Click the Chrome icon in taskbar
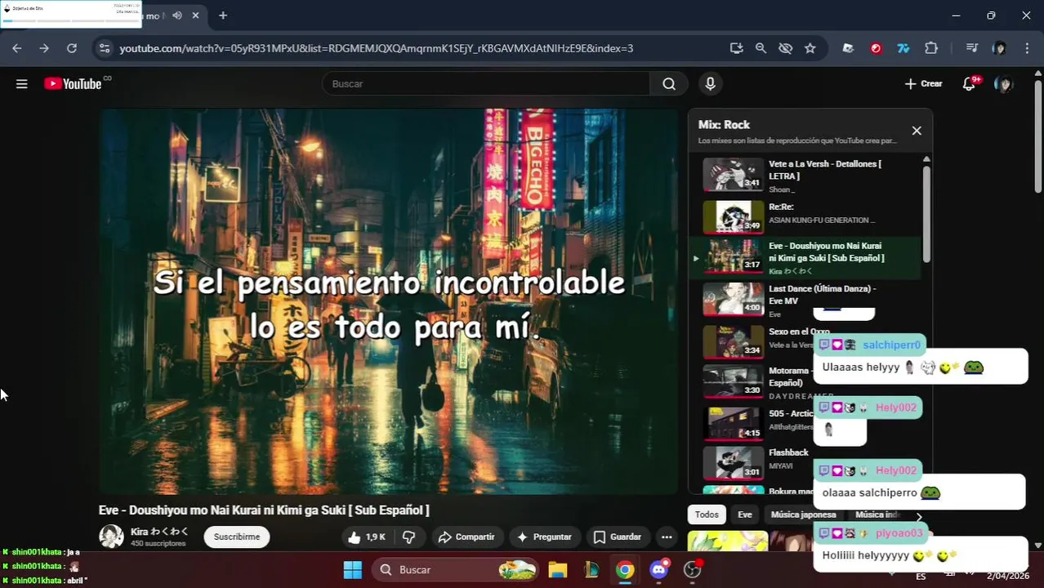 pos(625,569)
